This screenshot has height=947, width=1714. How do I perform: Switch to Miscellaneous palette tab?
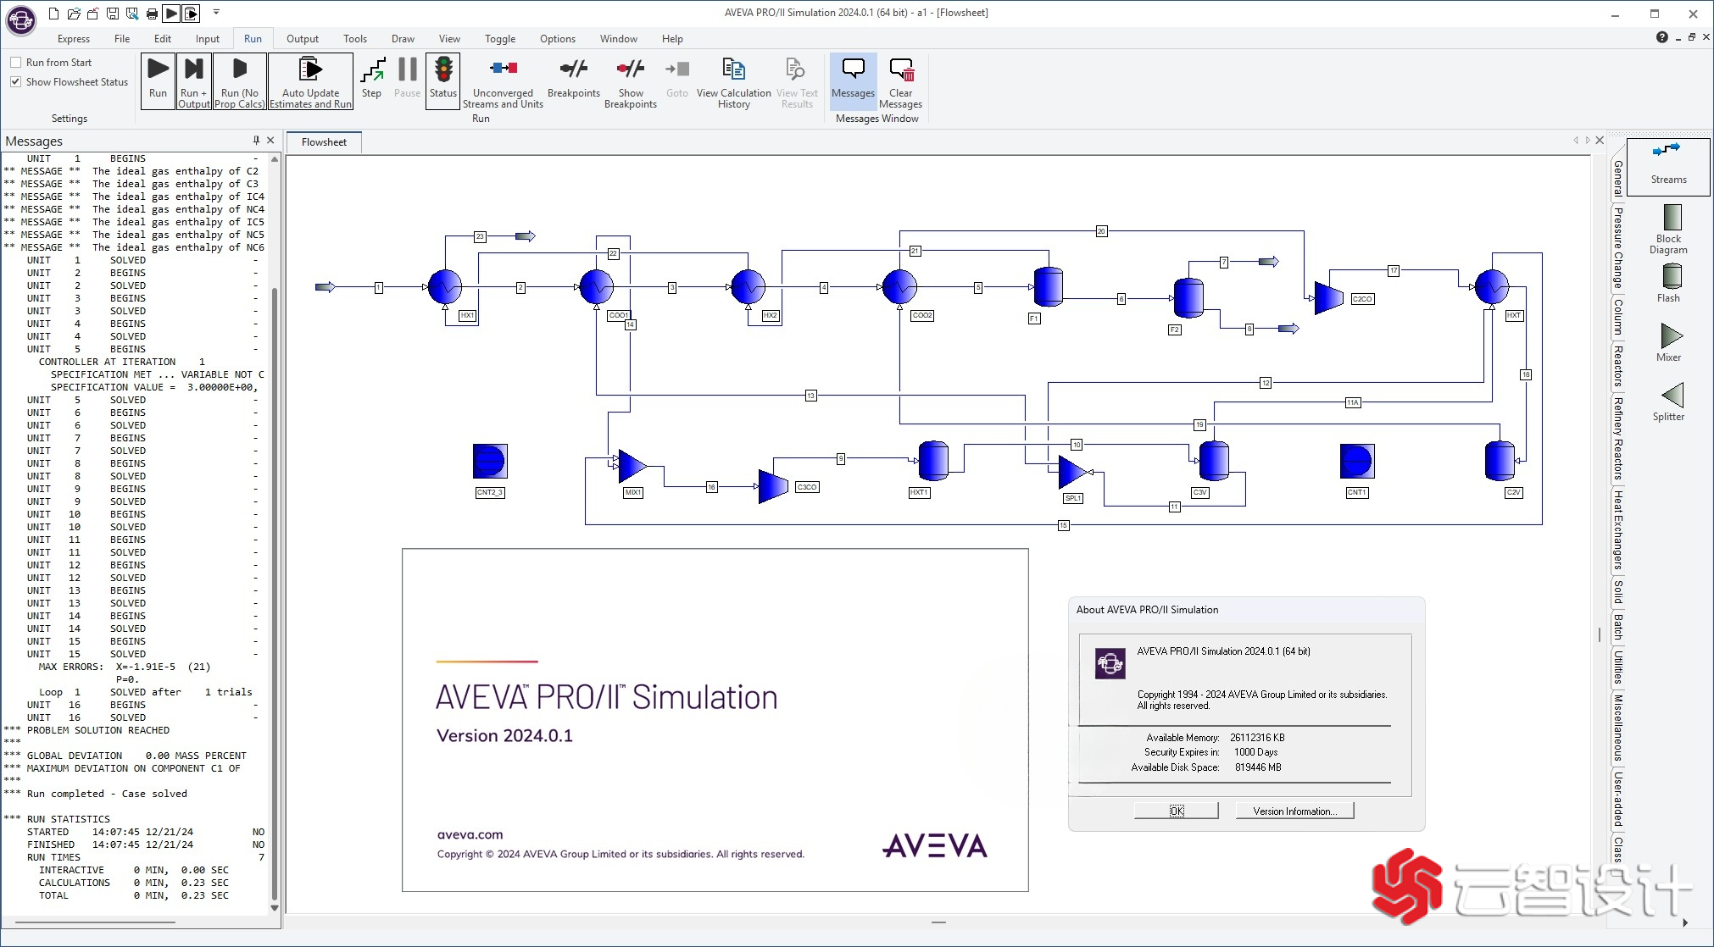[x=1618, y=728]
